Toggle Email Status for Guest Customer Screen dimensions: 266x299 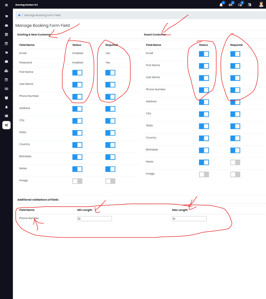pos(204,54)
